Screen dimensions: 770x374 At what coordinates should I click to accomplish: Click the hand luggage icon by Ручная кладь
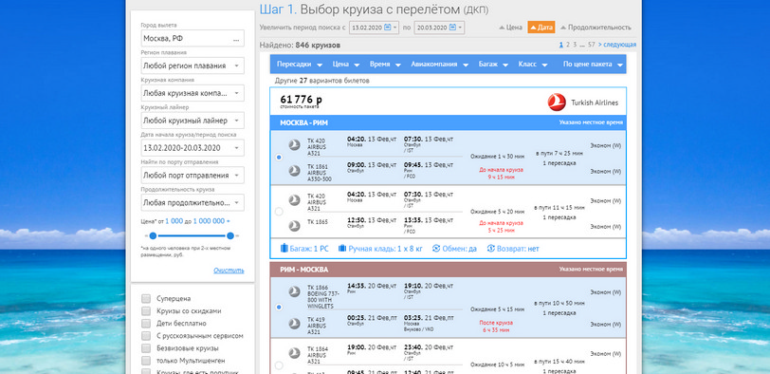(342, 249)
